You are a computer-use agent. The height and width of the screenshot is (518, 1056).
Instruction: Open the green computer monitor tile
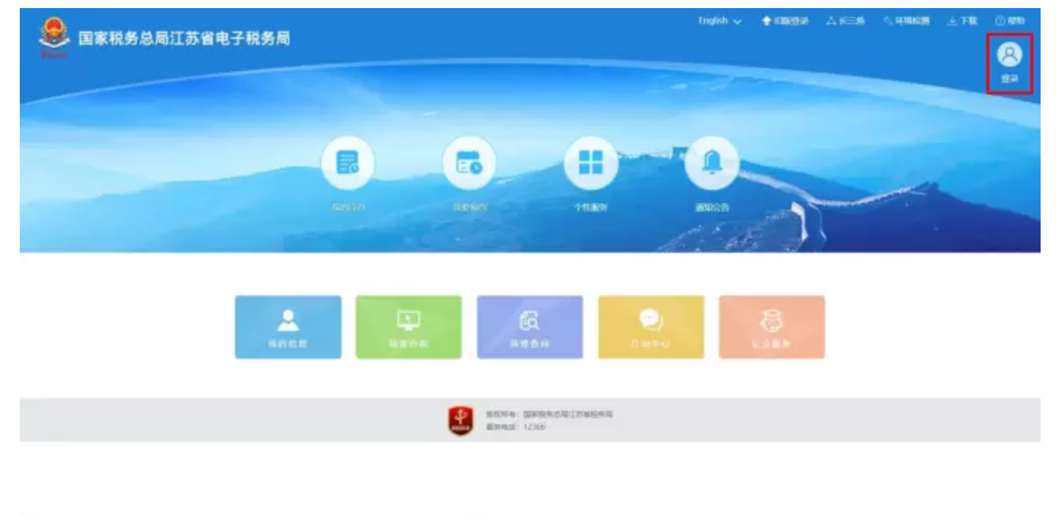point(409,327)
